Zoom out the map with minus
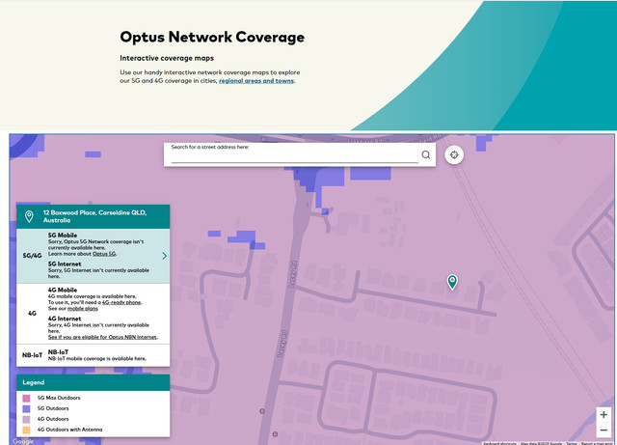Viewport: 617px width, 445px height. pyautogui.click(x=604, y=430)
